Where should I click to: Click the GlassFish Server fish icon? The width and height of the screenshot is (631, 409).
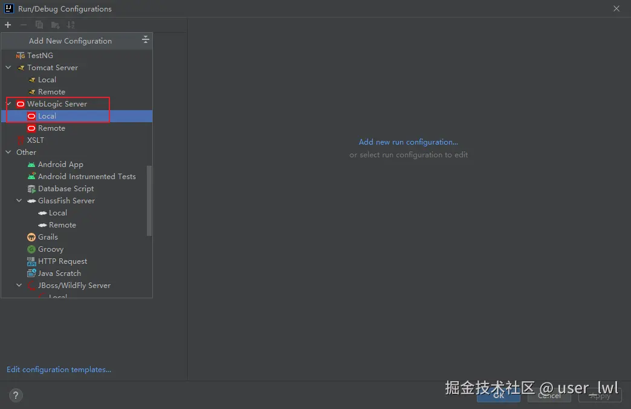pos(31,201)
